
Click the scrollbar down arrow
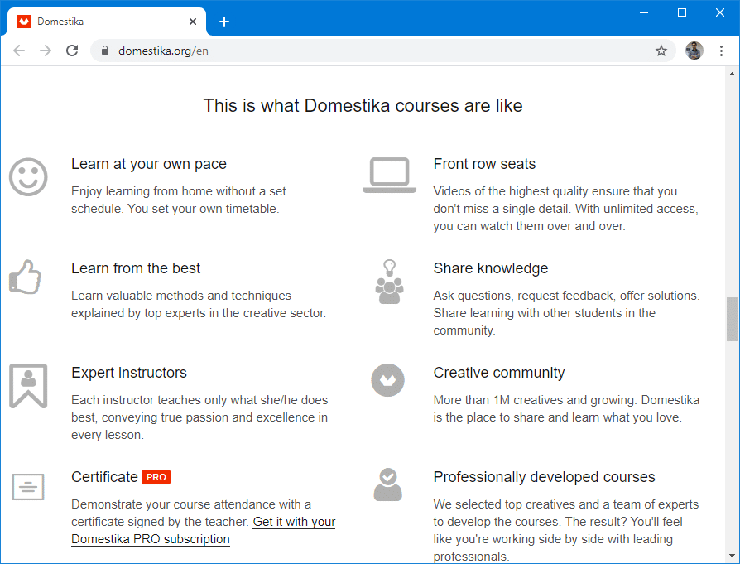coord(732,556)
